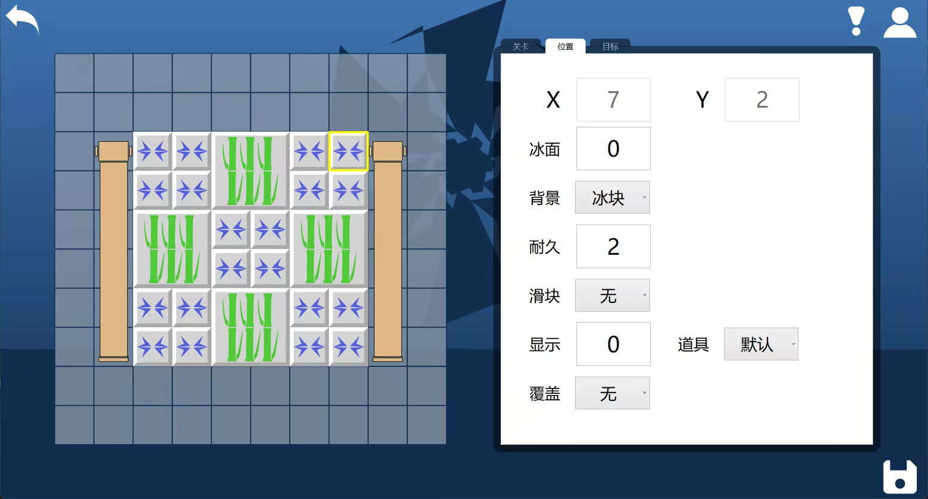Click the back arrow icon
Image resolution: width=928 pixels, height=499 pixels.
coord(23,20)
